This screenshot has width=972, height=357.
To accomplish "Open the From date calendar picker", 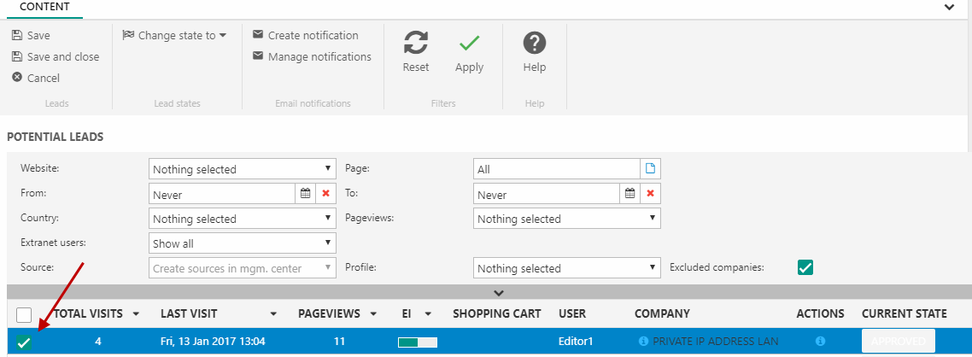I will click(x=305, y=194).
